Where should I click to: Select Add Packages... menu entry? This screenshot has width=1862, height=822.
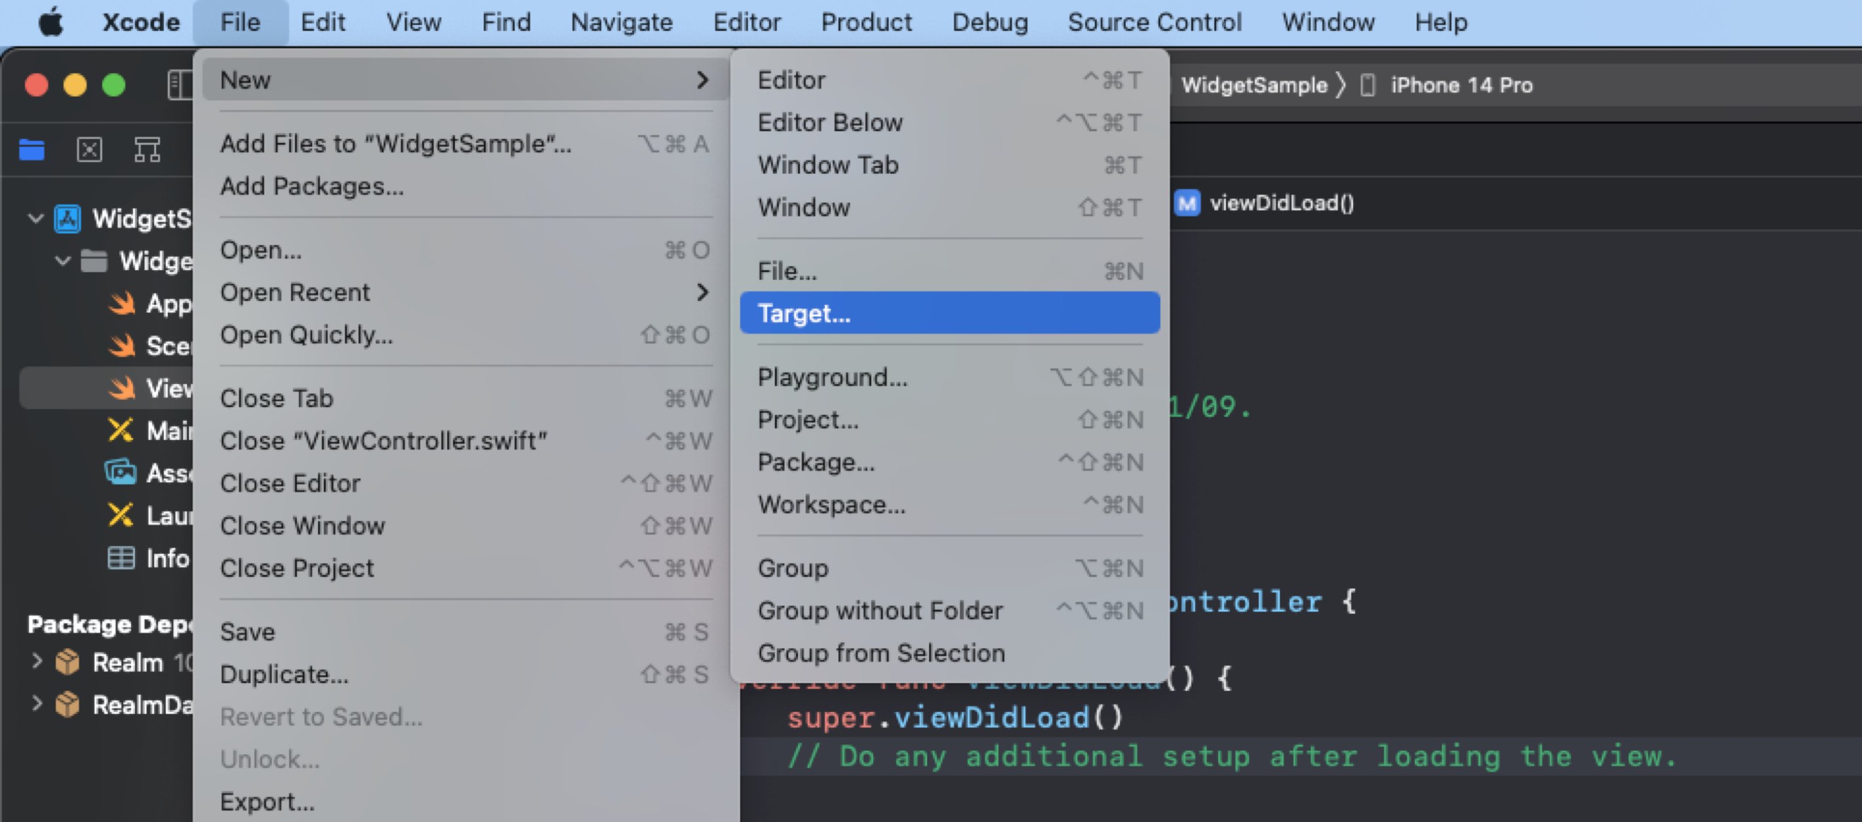(312, 187)
